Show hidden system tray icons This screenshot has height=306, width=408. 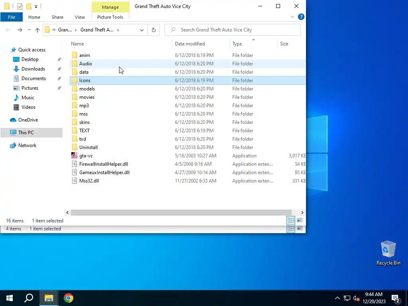(x=337, y=298)
